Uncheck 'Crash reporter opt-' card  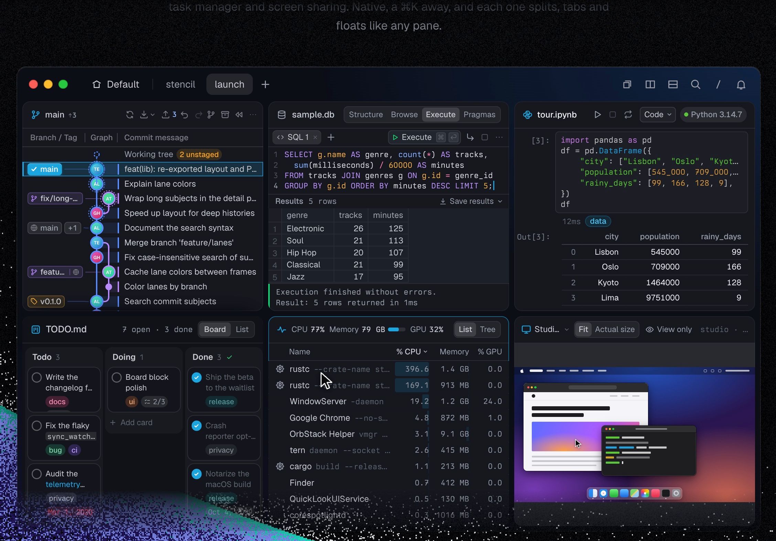197,426
